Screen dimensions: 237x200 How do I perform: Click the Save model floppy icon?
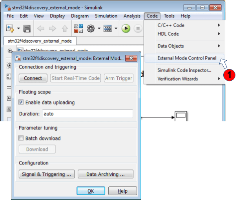pyautogui.click(x=27, y=29)
